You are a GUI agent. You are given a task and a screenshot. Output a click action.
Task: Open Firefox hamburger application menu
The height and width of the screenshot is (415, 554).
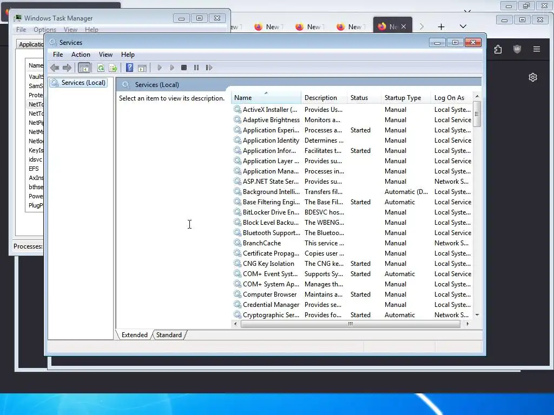(x=536, y=49)
